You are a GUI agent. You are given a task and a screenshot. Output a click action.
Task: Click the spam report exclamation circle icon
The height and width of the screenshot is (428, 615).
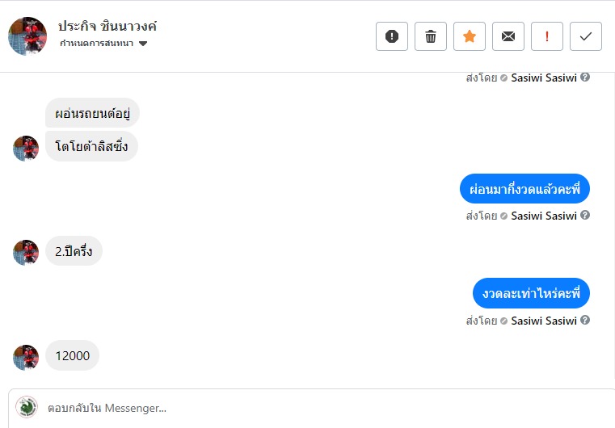point(392,36)
